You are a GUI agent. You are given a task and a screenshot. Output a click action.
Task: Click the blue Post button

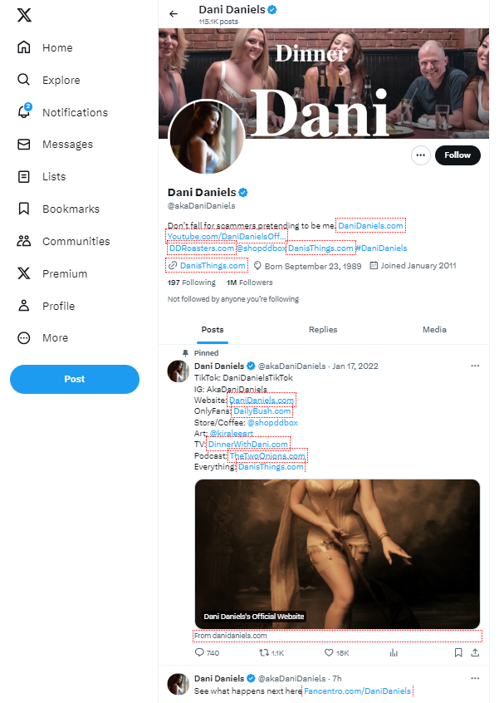[x=75, y=379]
